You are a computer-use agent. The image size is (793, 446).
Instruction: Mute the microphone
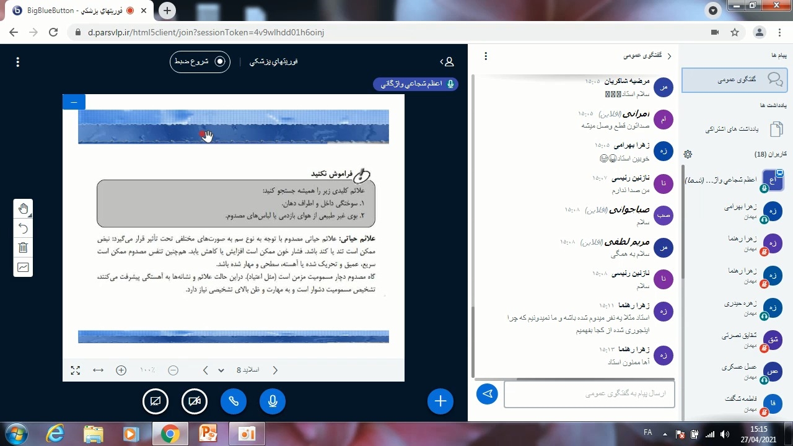[273, 401]
